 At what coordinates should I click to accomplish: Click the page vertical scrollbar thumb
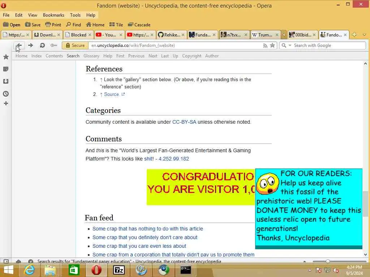pos(365,204)
